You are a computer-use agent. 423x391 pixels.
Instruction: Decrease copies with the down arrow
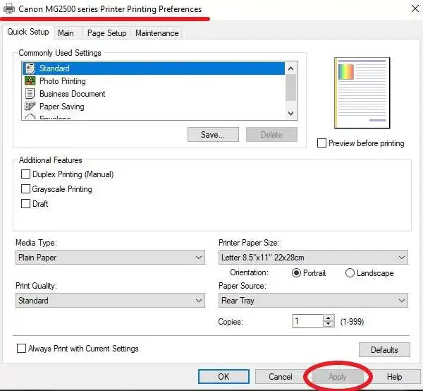click(x=328, y=324)
